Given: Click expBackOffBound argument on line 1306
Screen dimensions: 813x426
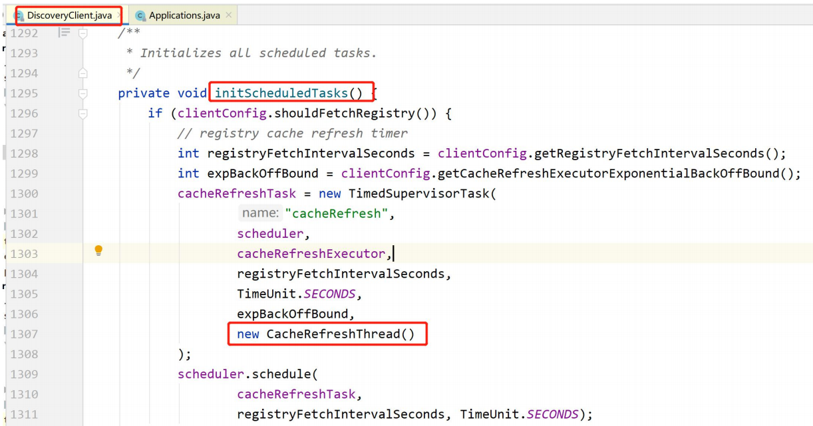Looking at the screenshot, I should pos(293,314).
